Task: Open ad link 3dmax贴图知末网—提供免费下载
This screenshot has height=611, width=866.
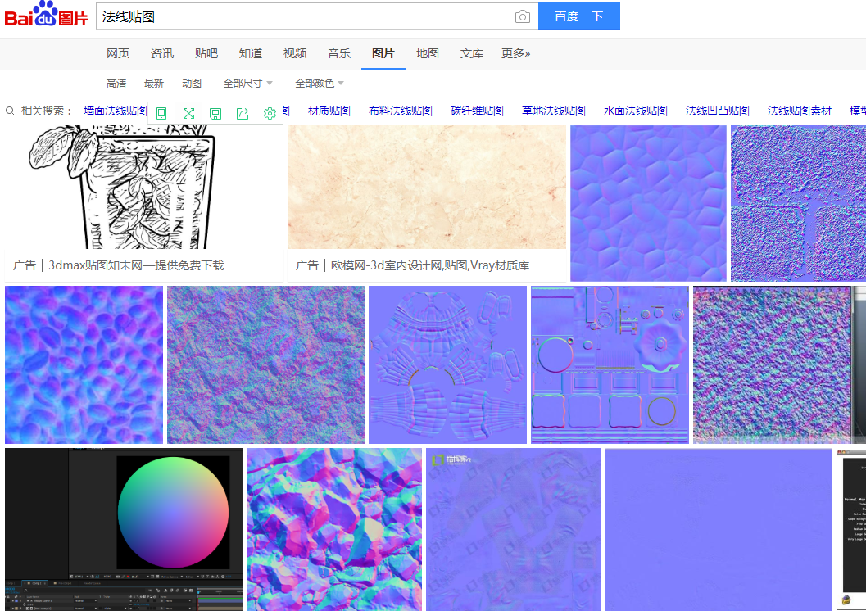Action: [x=136, y=265]
